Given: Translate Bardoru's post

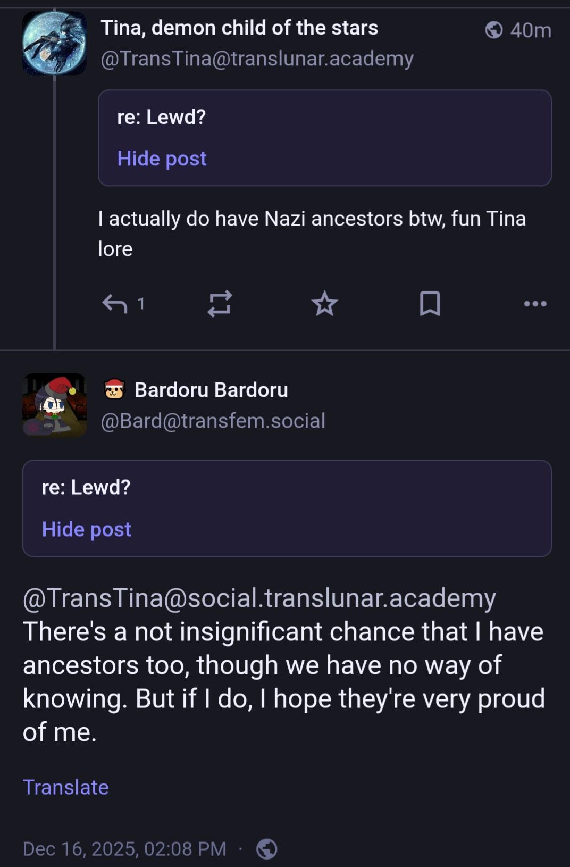Looking at the screenshot, I should 65,787.
